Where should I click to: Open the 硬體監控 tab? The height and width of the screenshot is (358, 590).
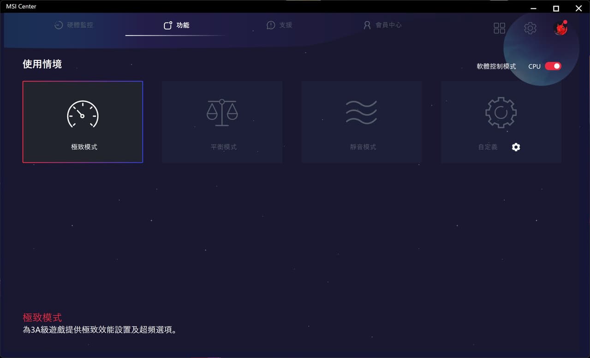(74, 25)
